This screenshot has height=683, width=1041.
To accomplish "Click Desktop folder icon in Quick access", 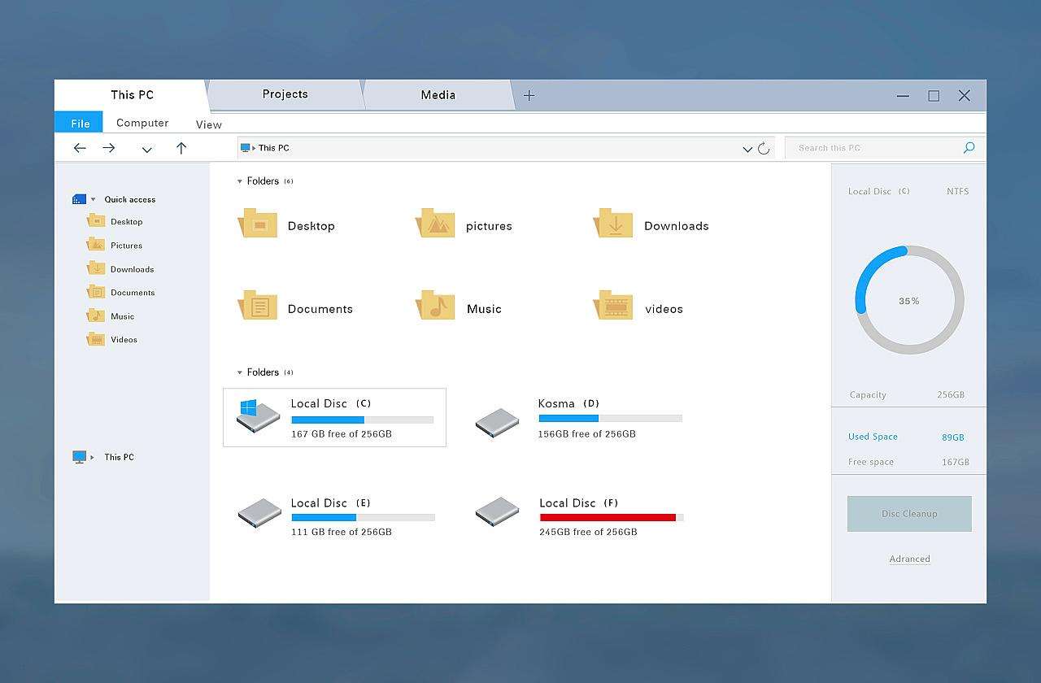I will (96, 220).
